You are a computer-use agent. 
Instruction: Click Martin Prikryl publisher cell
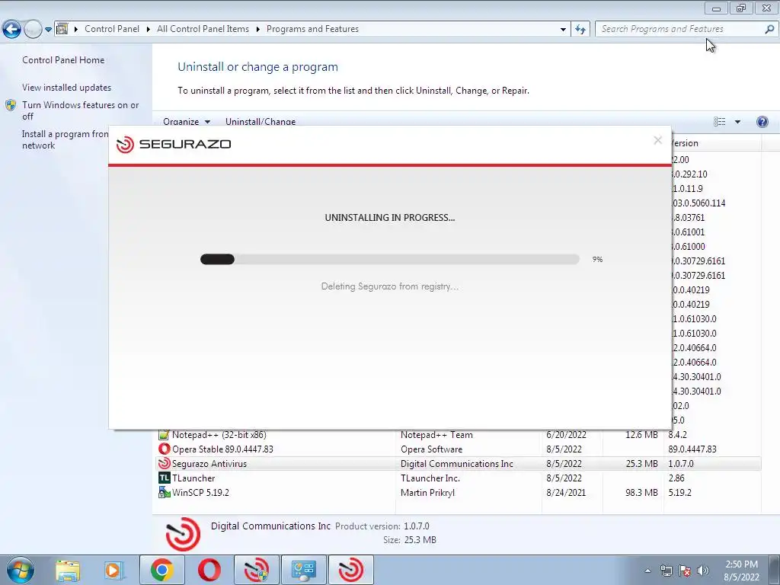point(427,493)
